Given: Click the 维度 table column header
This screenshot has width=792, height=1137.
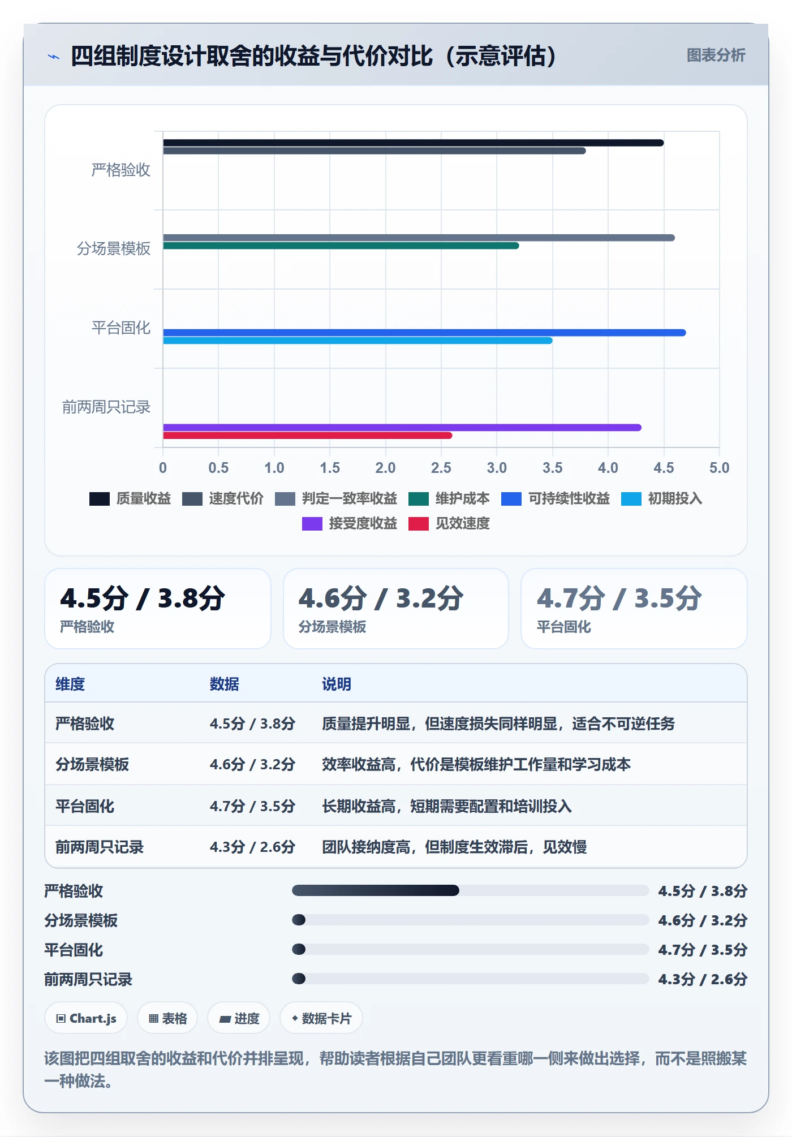Looking at the screenshot, I should tap(70, 684).
